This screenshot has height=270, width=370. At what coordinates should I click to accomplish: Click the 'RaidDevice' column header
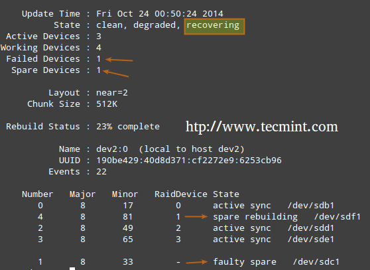(181, 194)
